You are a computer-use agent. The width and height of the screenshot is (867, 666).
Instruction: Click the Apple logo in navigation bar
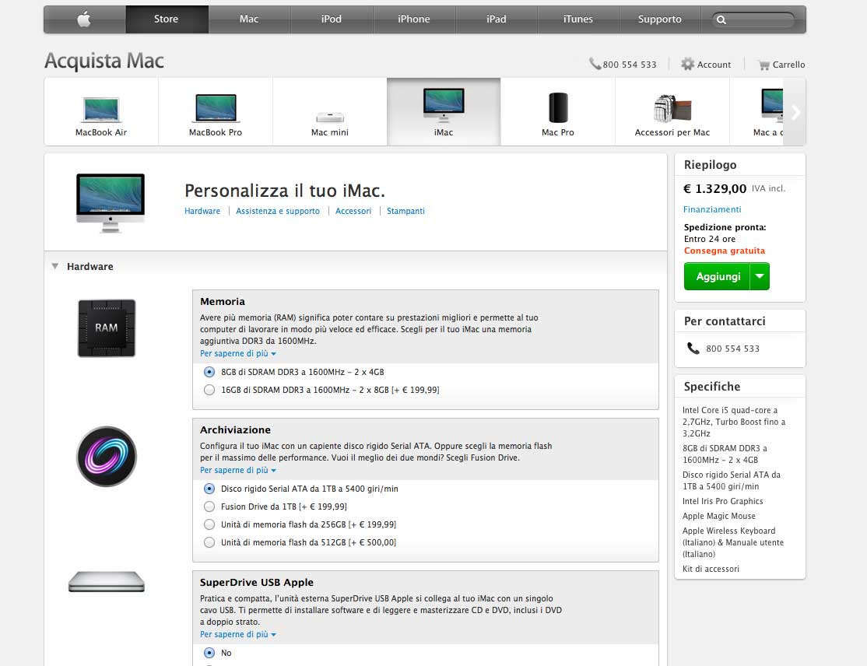coord(84,19)
